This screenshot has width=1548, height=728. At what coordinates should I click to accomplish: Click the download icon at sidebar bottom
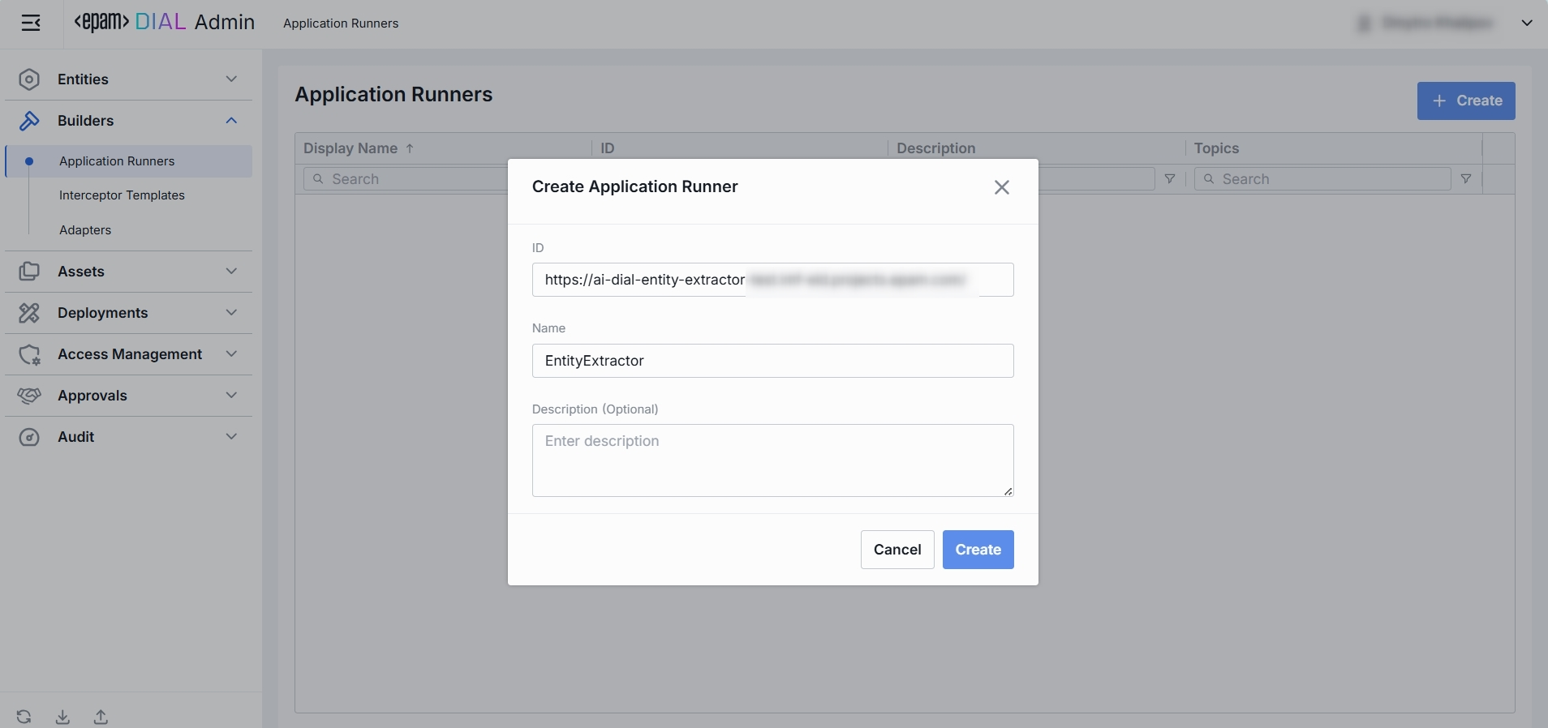[x=62, y=717]
